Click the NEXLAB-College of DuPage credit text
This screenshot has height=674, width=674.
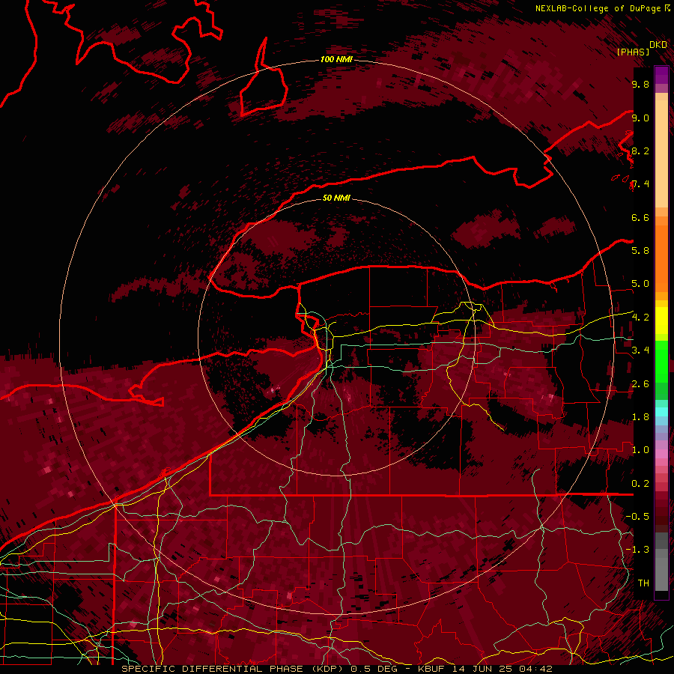point(598,8)
